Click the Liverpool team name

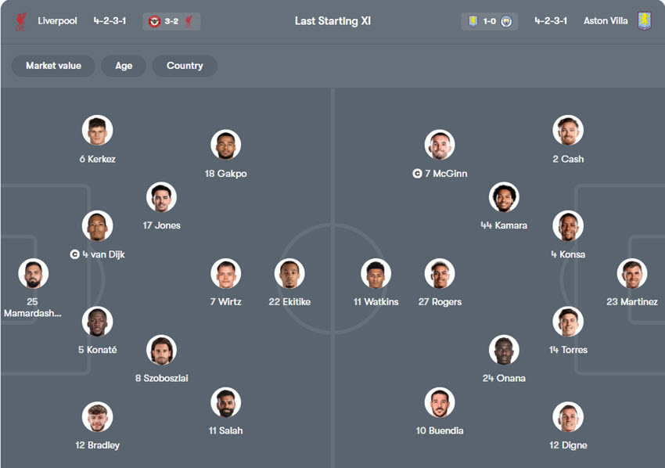(x=57, y=21)
